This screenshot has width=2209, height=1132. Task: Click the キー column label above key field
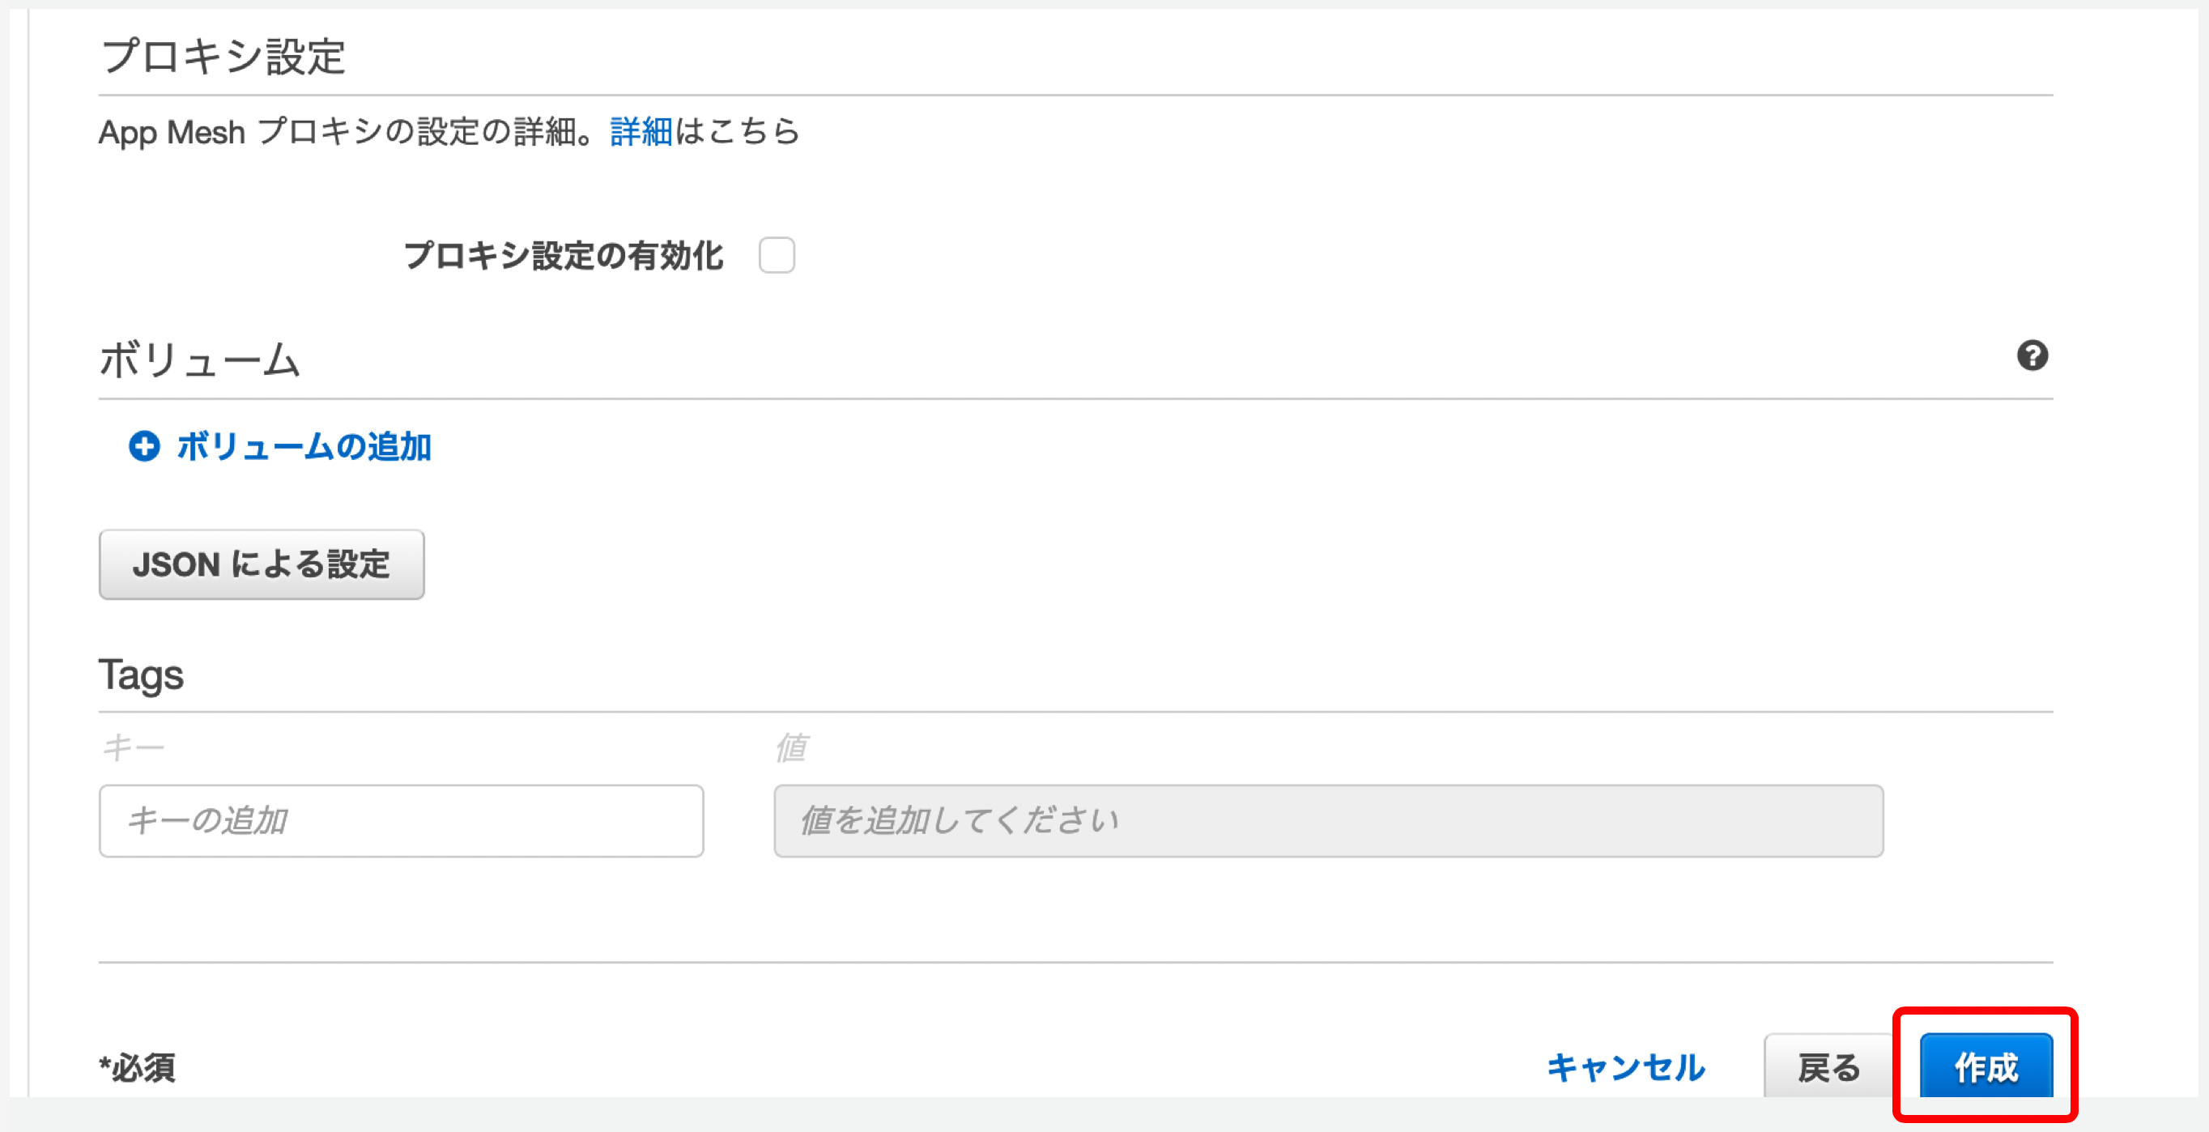[133, 748]
